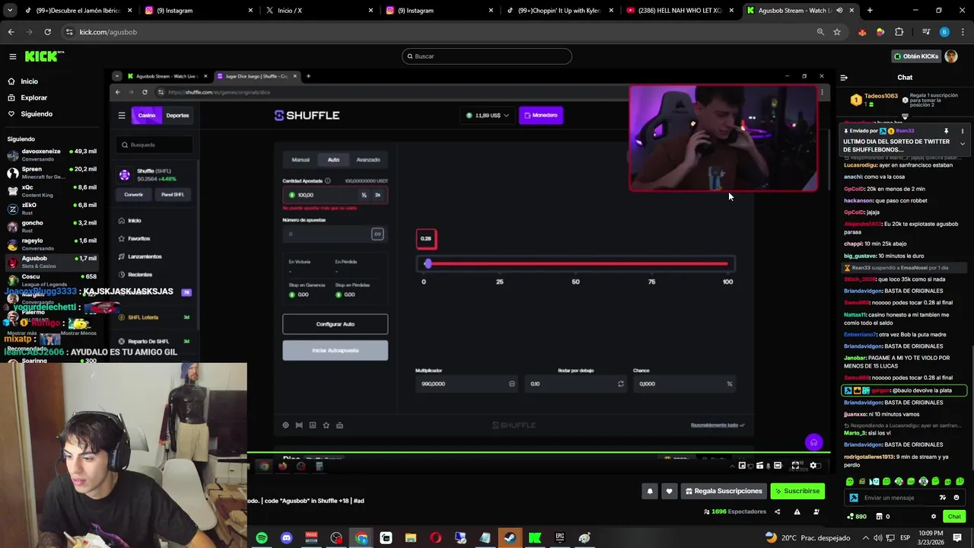
Task: Open Chrome three-dot main menu
Action: [x=963, y=32]
